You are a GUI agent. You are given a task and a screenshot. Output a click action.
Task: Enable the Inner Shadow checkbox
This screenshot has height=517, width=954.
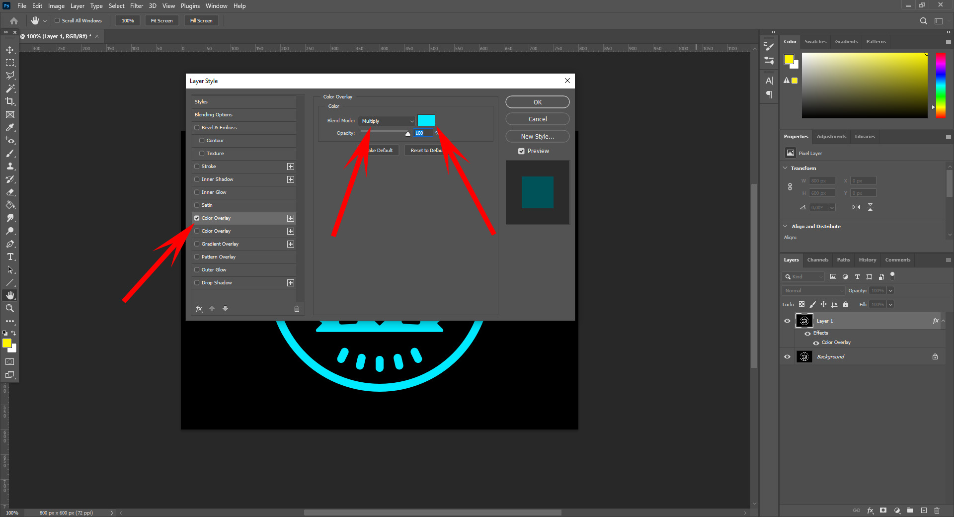(197, 179)
